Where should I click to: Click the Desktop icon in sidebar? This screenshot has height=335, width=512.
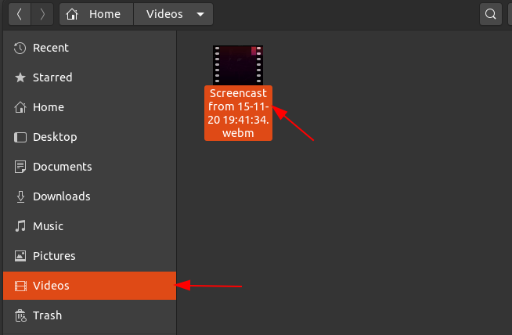tap(20, 137)
